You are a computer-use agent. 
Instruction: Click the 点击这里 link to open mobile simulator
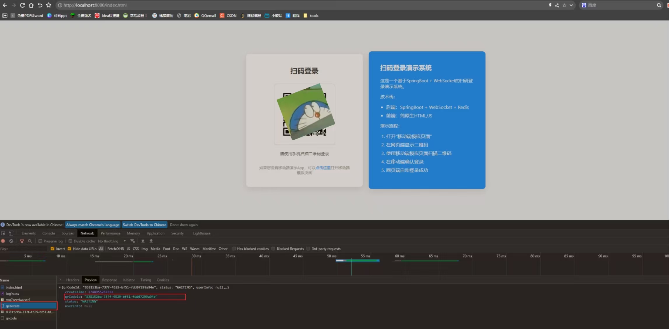(x=323, y=168)
